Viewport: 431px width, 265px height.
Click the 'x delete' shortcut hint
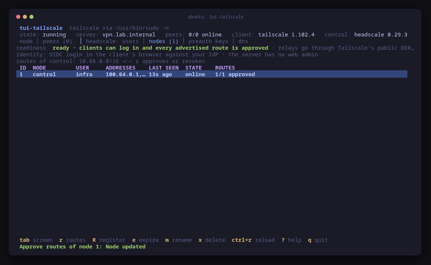tap(212, 240)
